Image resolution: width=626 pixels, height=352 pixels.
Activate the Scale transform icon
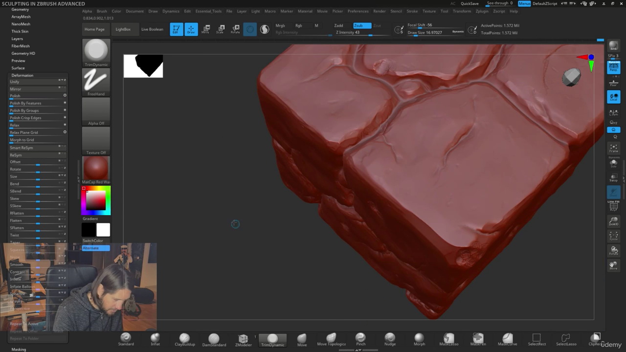tap(221, 29)
